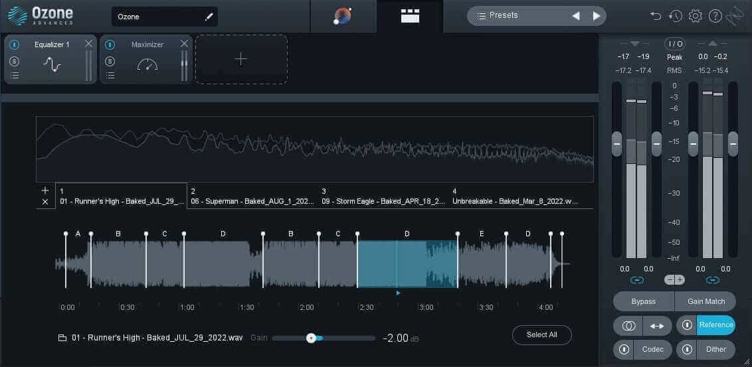The height and width of the screenshot is (367, 752).
Task: Go to next preset arrow
Action: click(x=596, y=16)
